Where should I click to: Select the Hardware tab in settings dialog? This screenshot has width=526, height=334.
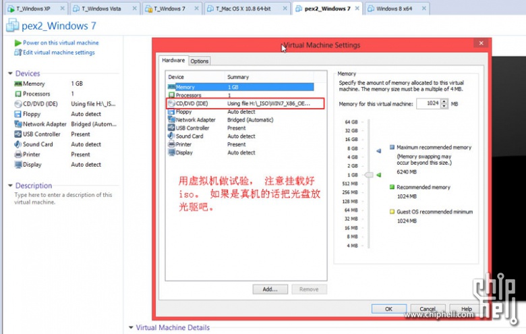tap(173, 60)
